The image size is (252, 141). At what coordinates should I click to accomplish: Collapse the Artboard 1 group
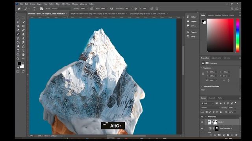(x=206, y=117)
